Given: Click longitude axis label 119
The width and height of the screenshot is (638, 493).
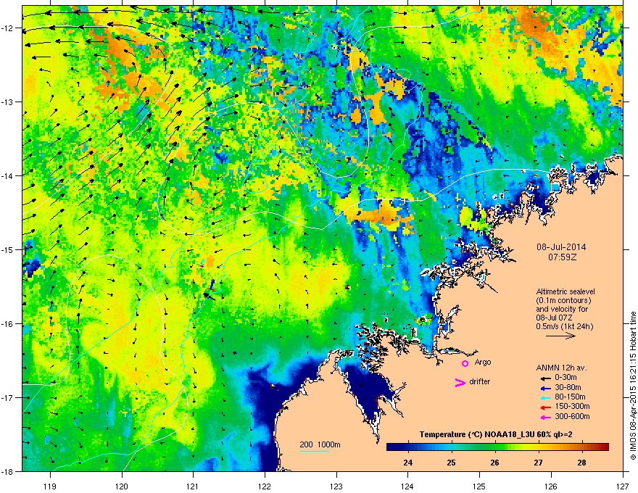Looking at the screenshot, I should [50, 486].
